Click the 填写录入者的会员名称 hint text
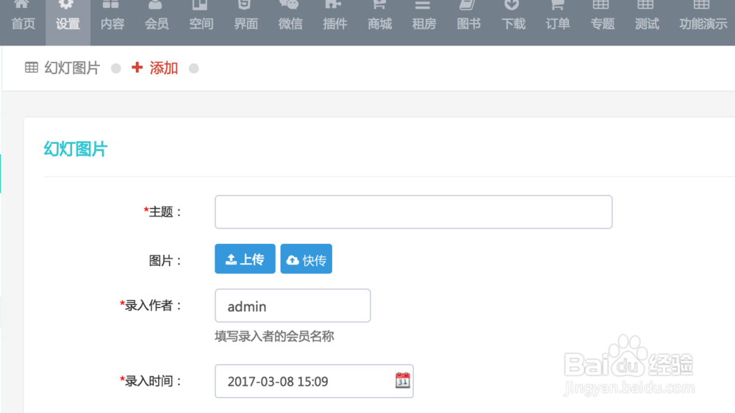The width and height of the screenshot is (735, 413). coord(274,336)
